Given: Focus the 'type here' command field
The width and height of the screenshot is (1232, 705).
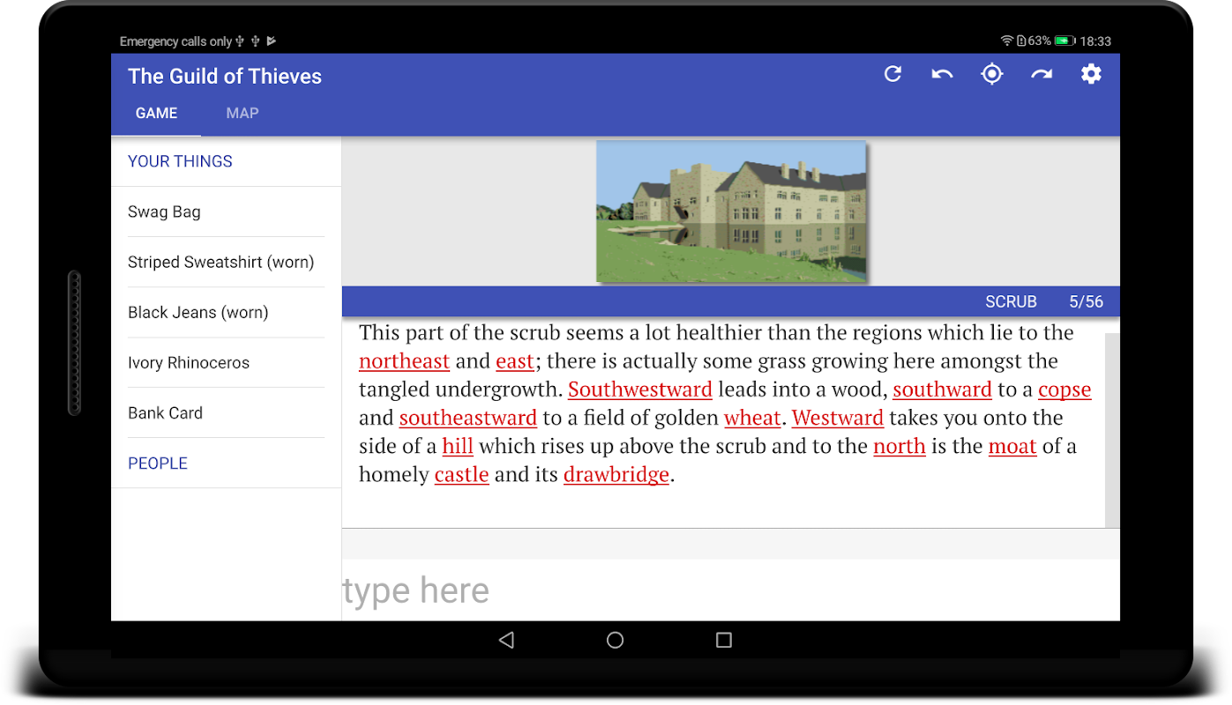Looking at the screenshot, I should point(731,590).
